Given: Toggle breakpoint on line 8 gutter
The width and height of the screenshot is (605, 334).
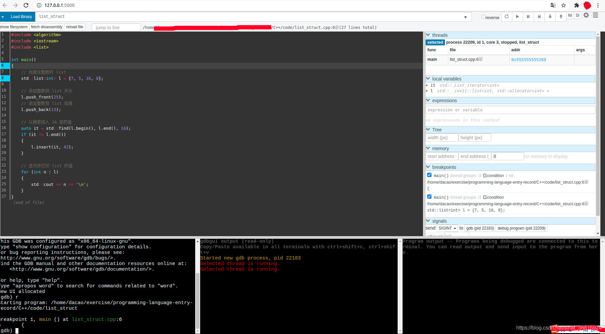Looking at the screenshot, I should (5, 78).
